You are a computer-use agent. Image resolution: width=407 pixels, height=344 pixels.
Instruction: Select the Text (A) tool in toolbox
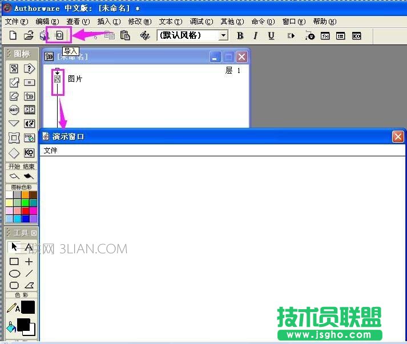point(29,246)
